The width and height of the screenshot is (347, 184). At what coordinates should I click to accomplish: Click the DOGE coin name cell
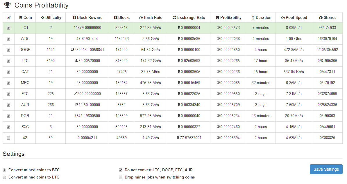[25, 50]
